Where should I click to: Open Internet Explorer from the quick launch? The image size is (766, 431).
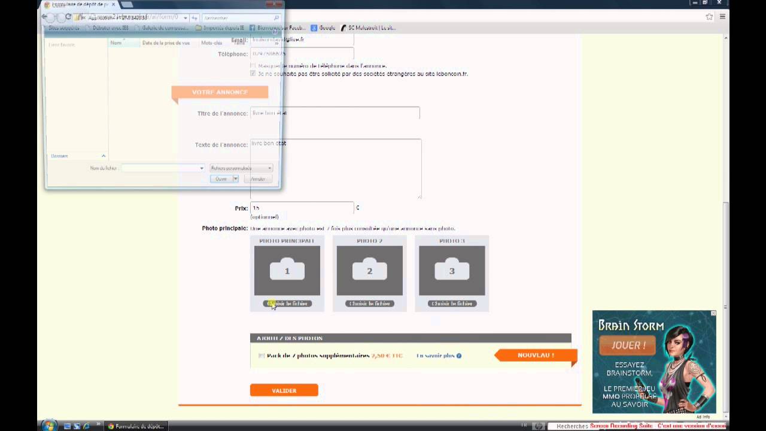coord(86,426)
